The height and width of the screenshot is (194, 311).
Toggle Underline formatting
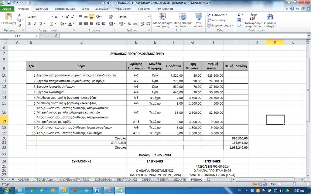click(40, 24)
